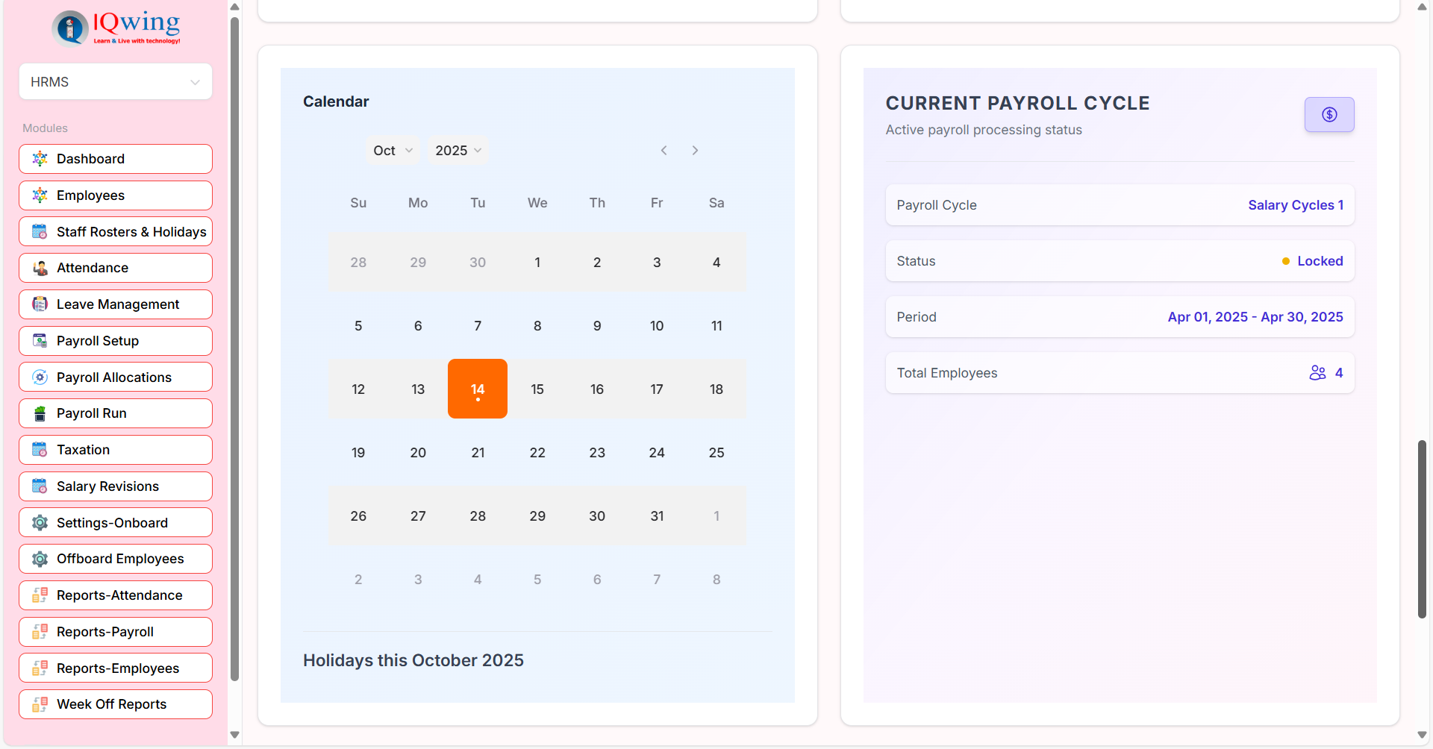Click the Dashboard module icon

pyautogui.click(x=40, y=159)
